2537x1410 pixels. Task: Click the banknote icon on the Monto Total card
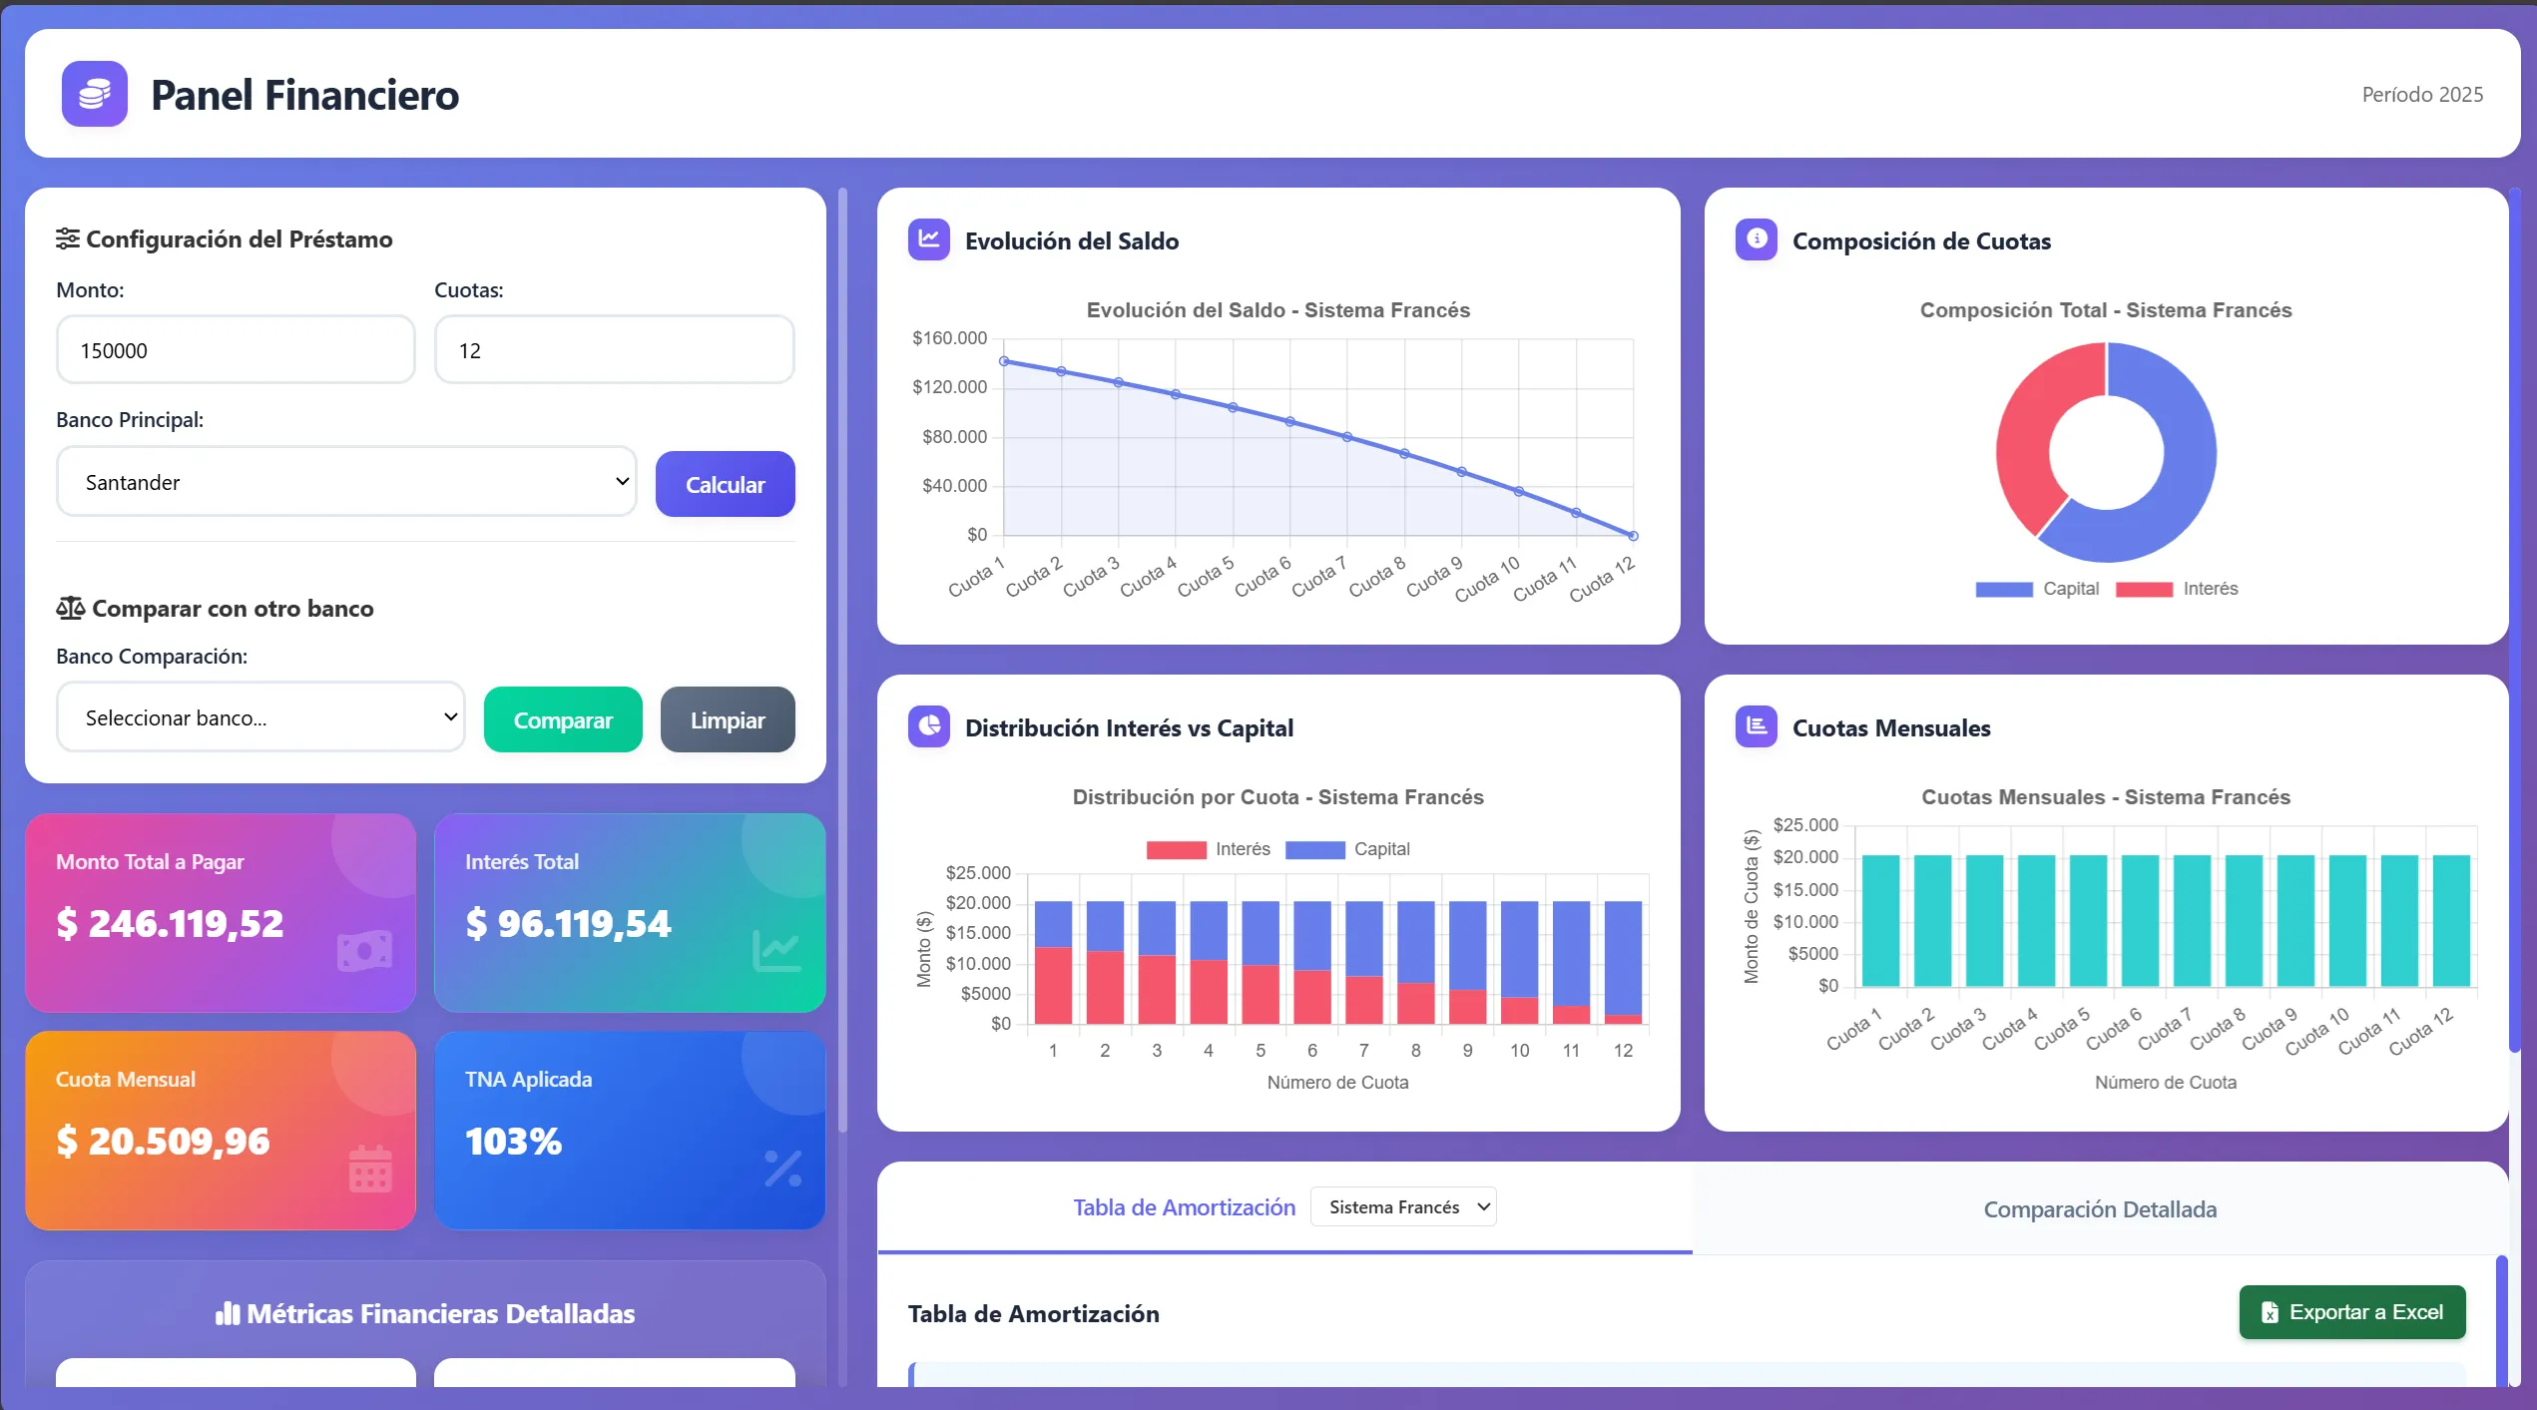(x=364, y=951)
